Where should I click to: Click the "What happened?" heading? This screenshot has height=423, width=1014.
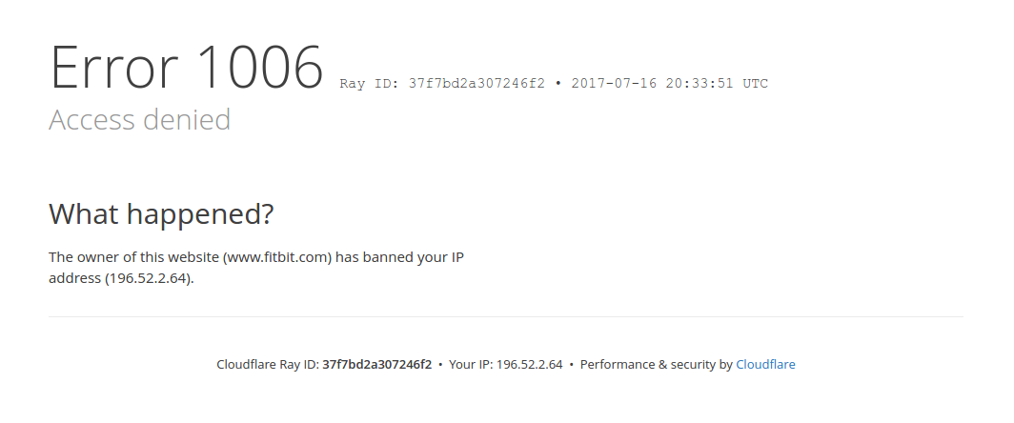point(161,214)
